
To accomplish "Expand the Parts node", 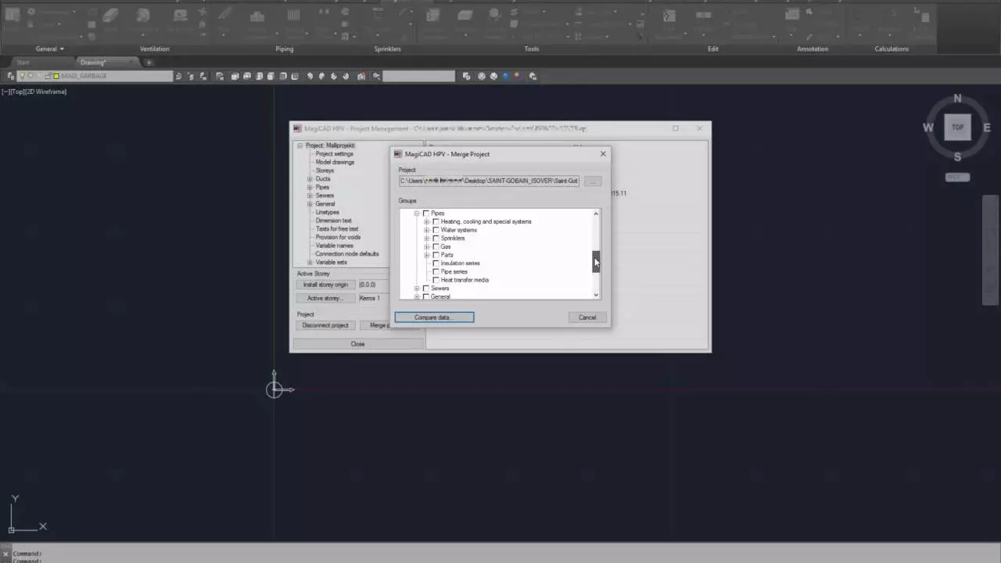I will pos(426,255).
